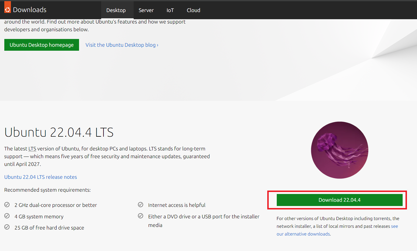Screen dimensions: 417x251
Task: Click checkmark icon beside Internet access is helpful
Action: (x=141, y=205)
